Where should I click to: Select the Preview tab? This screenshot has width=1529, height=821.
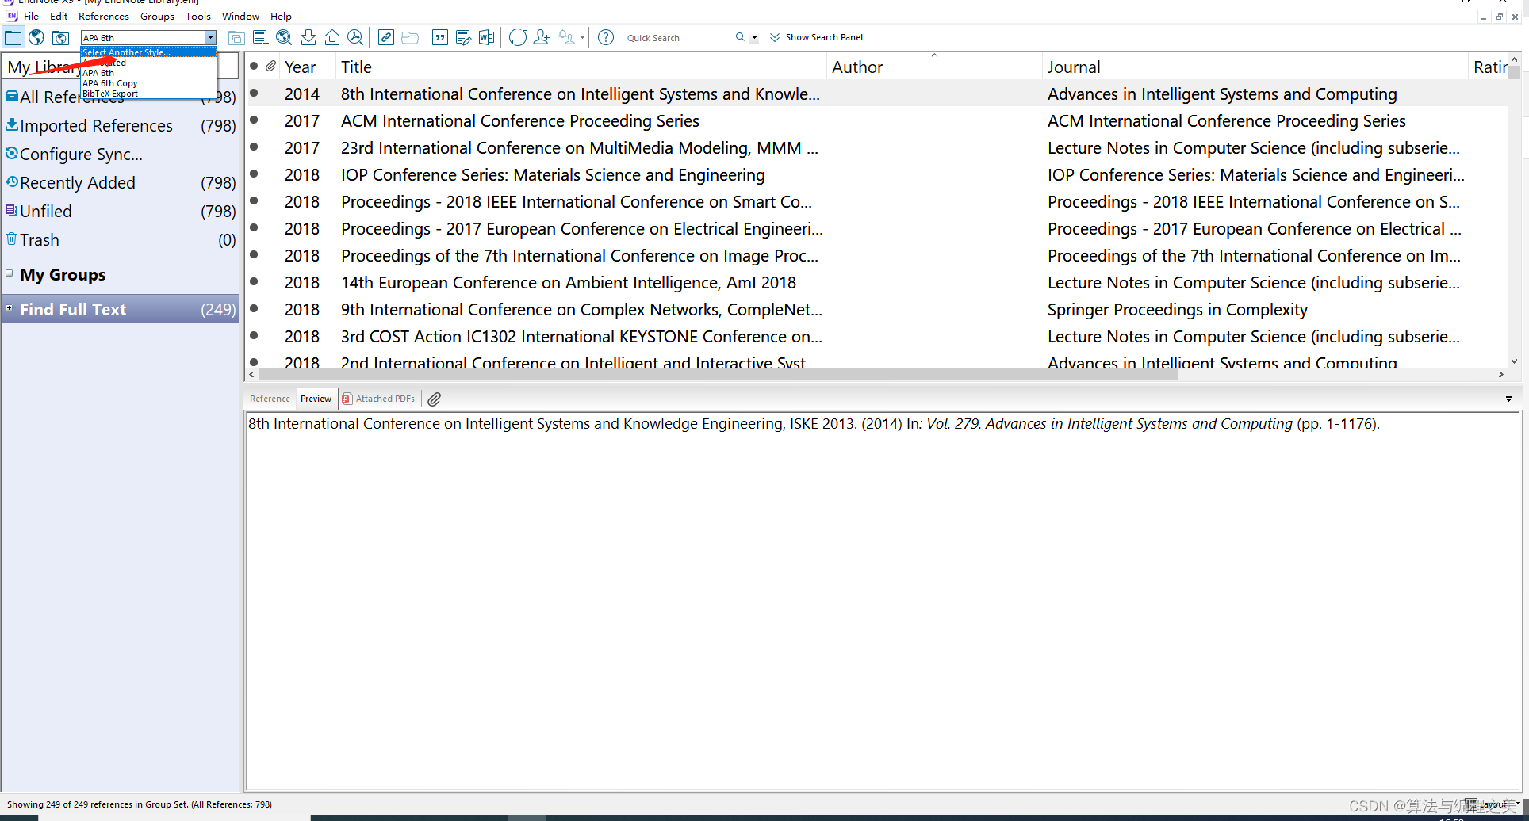point(316,399)
